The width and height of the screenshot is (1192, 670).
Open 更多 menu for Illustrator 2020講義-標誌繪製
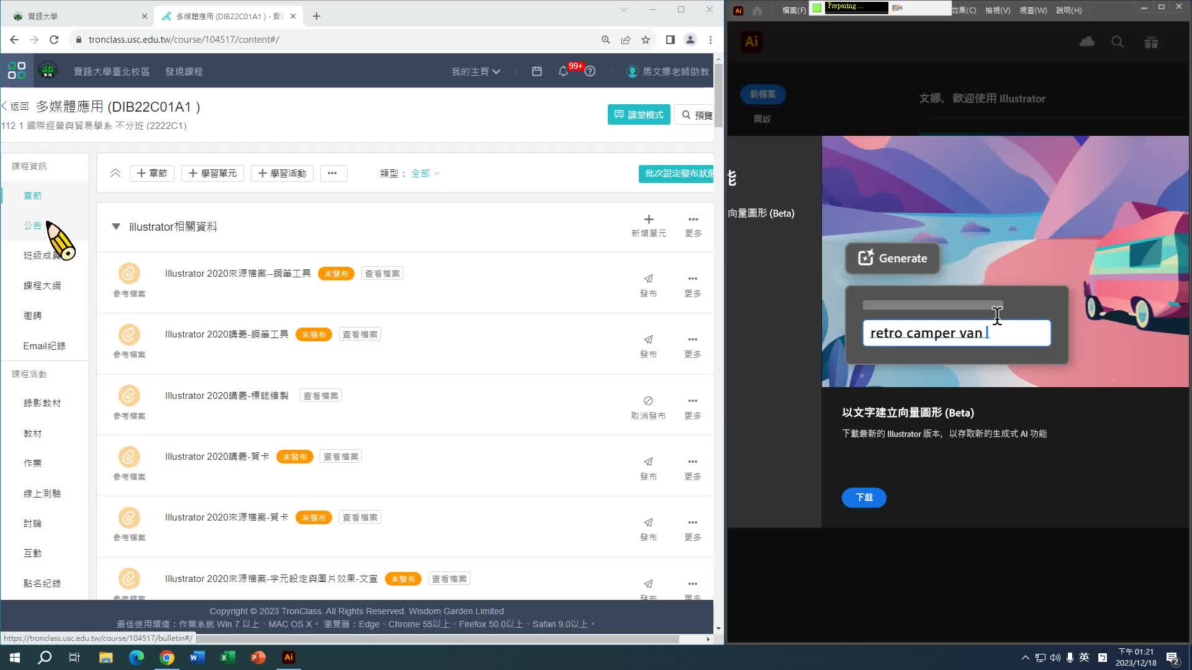coord(693,407)
